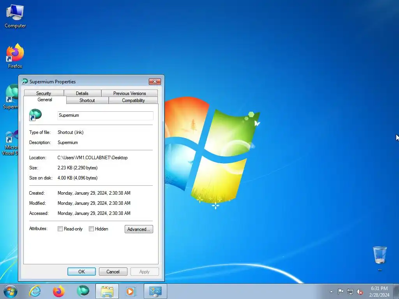Click the Show desktop strip
This screenshot has width=399, height=299.
click(396, 291)
